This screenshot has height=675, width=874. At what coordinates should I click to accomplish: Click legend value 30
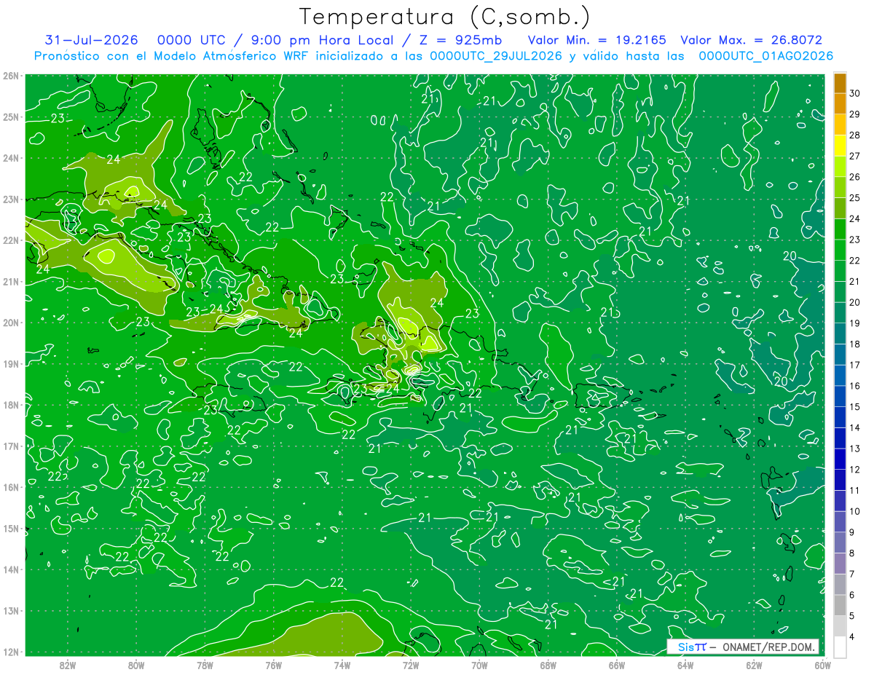855,93
